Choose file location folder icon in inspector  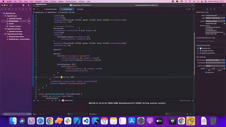pyautogui.click(x=224, y=24)
